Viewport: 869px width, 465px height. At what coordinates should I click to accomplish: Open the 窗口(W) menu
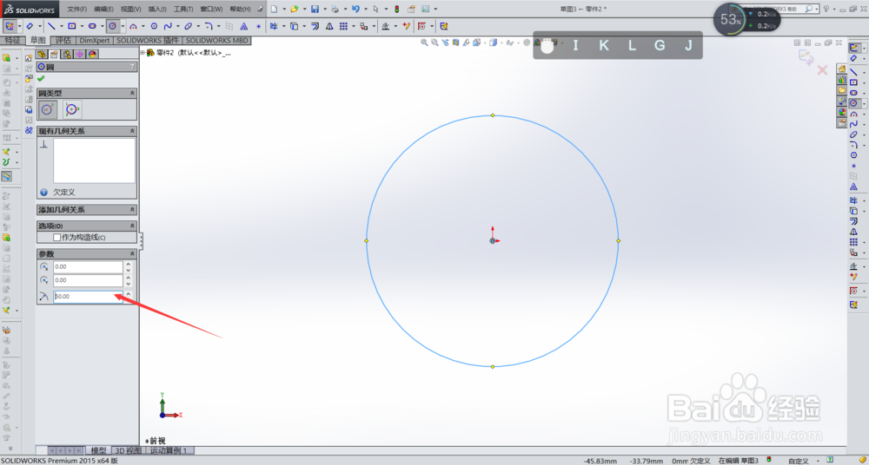tap(211, 9)
